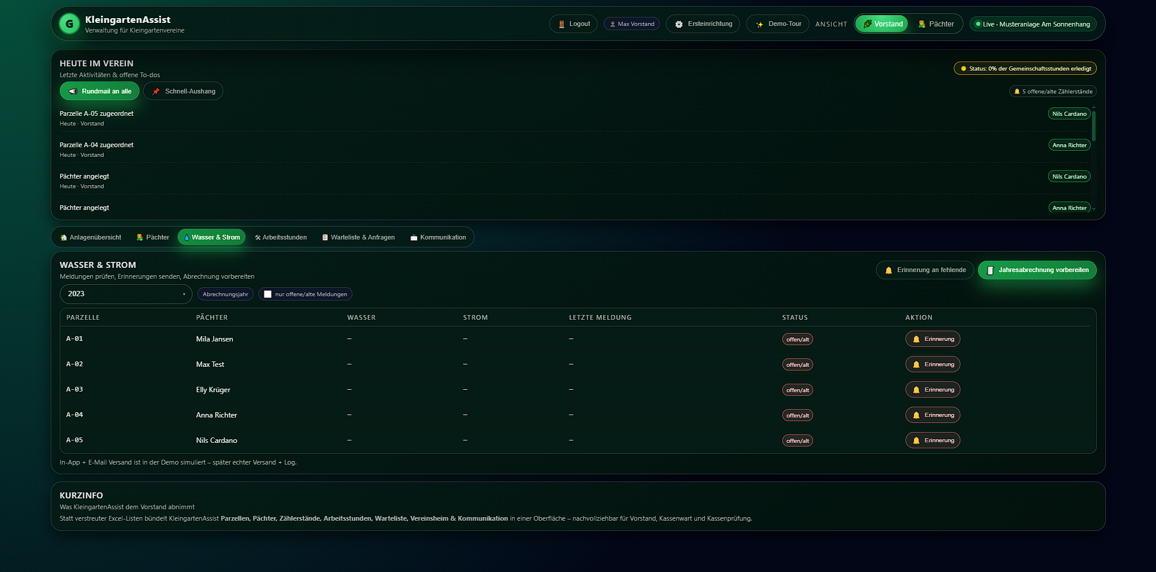Click the megaphone icon on Rundmail an alle
Image resolution: width=1156 pixels, height=572 pixels.
pyautogui.click(x=74, y=91)
